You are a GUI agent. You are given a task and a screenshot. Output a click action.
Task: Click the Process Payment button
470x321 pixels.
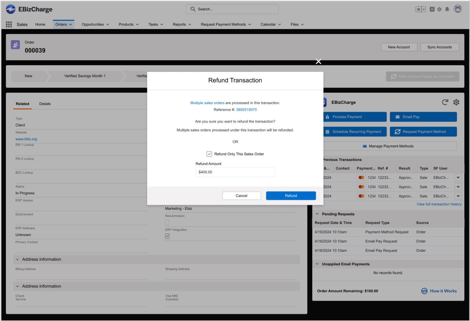pyautogui.click(x=355, y=117)
